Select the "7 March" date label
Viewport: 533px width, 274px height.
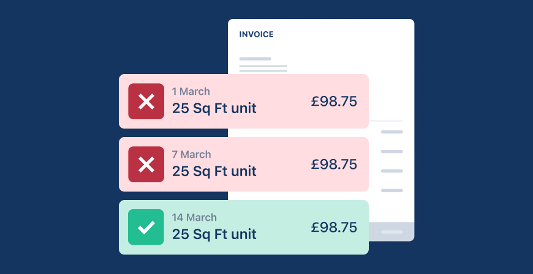[x=191, y=155]
